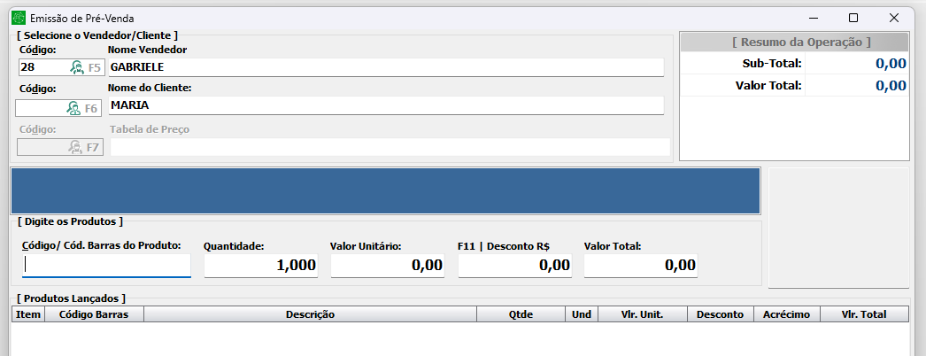
Task: Click the price table search icon (F7)
Action: click(75, 148)
